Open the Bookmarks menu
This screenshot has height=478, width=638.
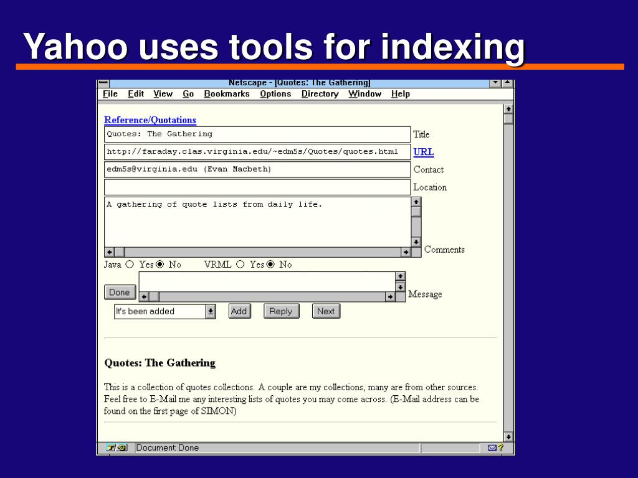coord(227,94)
